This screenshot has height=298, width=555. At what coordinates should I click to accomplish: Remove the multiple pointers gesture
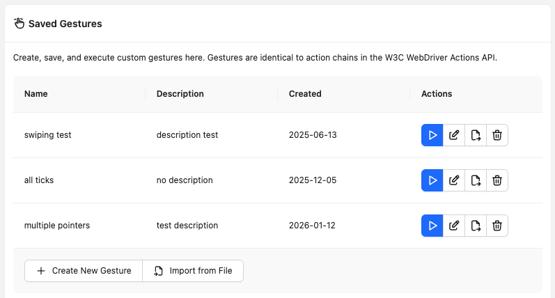(x=497, y=226)
